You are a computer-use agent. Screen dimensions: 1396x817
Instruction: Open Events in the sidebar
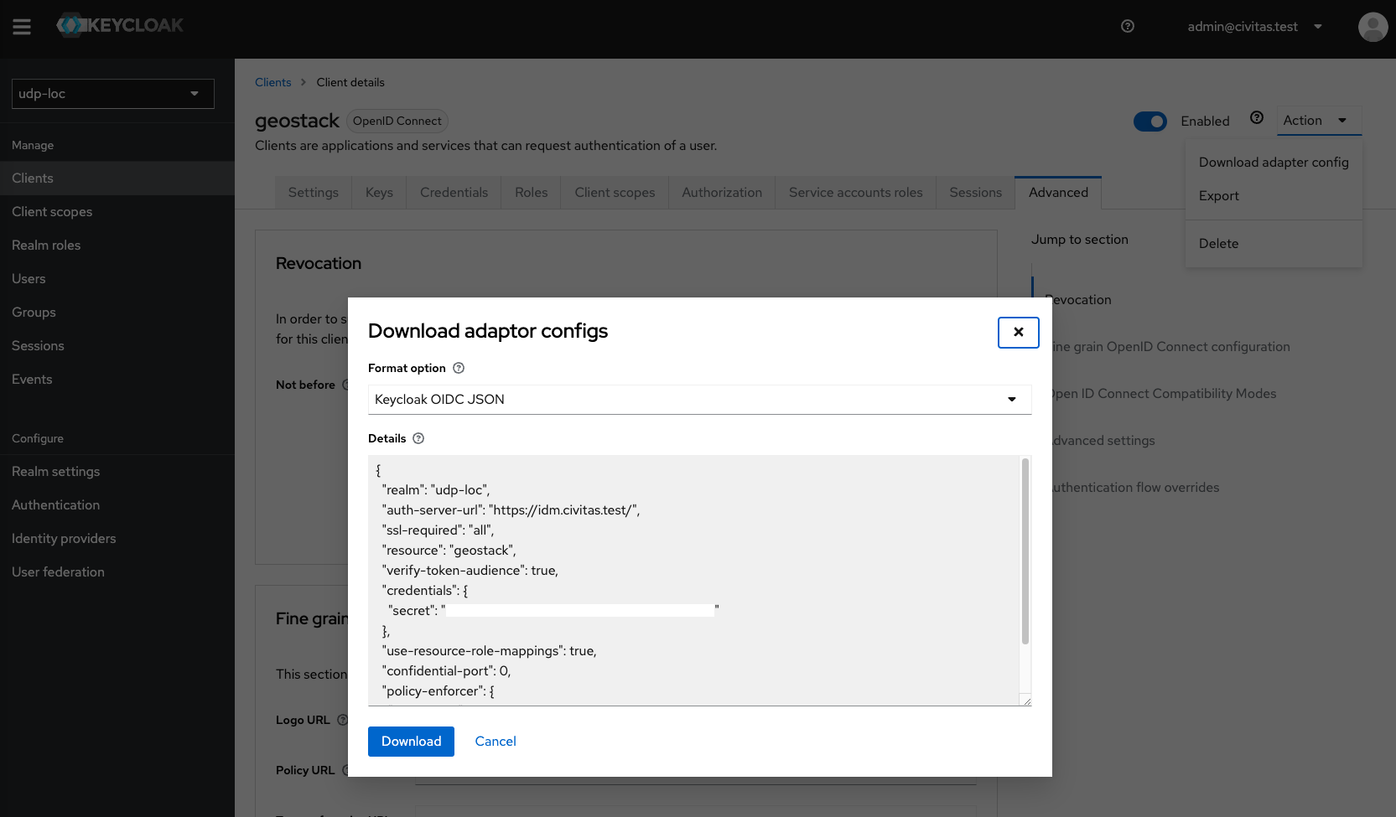[117, 380]
